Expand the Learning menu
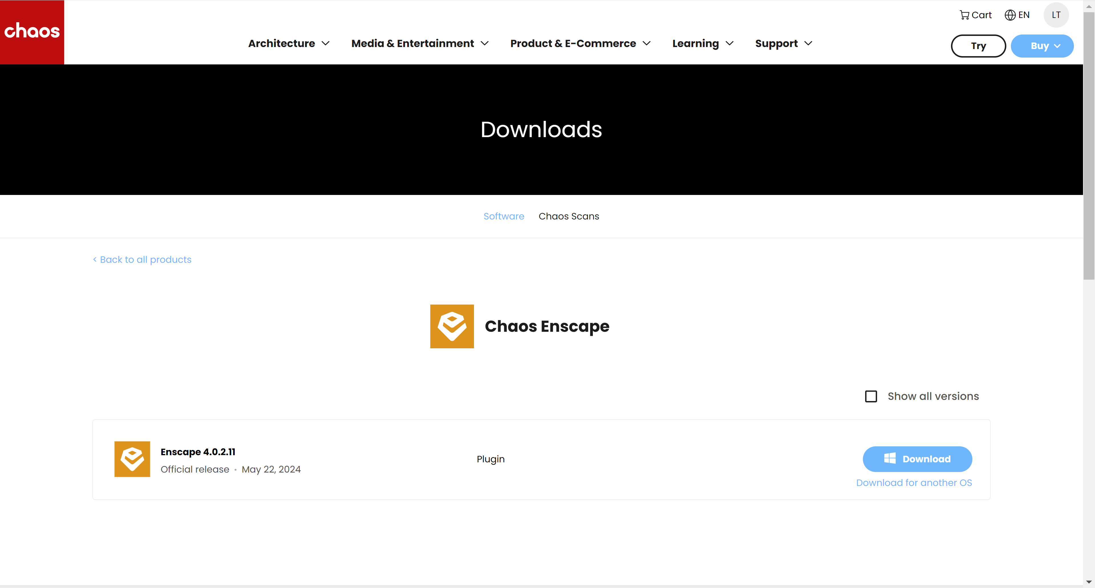The height and width of the screenshot is (588, 1095). click(703, 43)
